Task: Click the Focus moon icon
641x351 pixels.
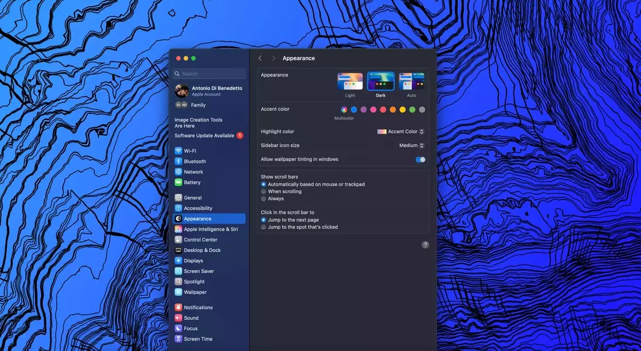Action: [179, 329]
